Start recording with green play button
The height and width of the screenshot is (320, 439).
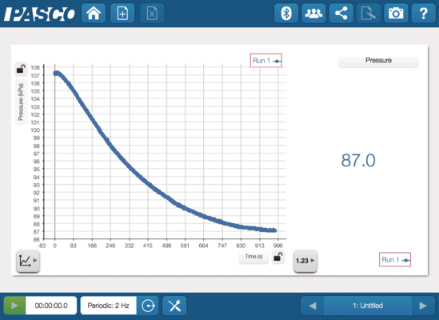(x=14, y=306)
